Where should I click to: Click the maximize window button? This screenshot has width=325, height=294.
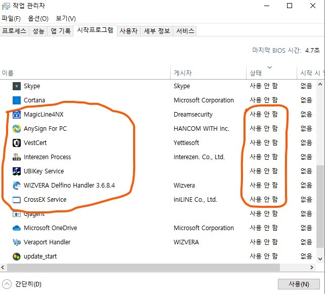(290, 6)
